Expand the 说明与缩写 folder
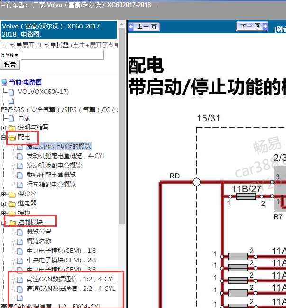Screen dimensions: 286x308 [x=3, y=128]
